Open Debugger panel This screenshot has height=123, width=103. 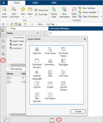tap(63, 62)
